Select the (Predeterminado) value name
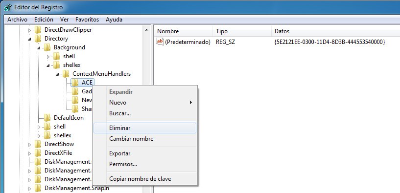 click(x=188, y=42)
